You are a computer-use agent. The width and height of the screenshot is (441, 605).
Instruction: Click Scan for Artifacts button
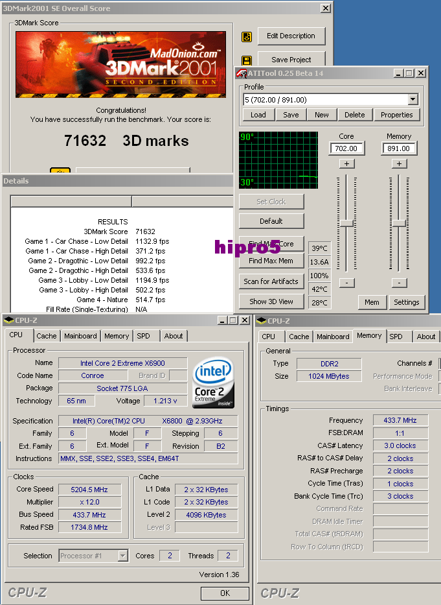(271, 281)
